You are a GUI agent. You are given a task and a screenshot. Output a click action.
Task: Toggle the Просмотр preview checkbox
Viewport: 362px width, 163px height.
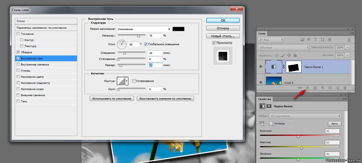(214, 43)
